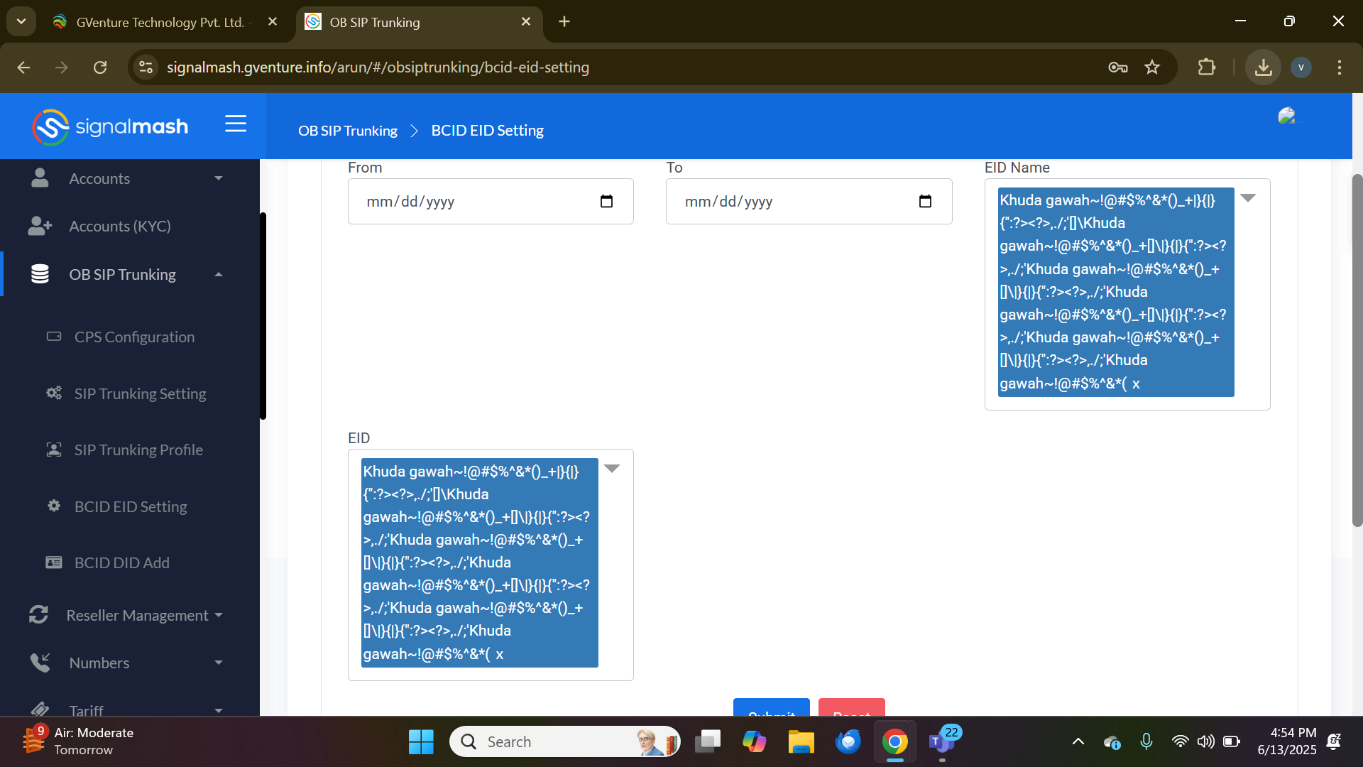This screenshot has height=767, width=1363.
Task: Open the EID dropdown arrow
Action: click(x=612, y=469)
